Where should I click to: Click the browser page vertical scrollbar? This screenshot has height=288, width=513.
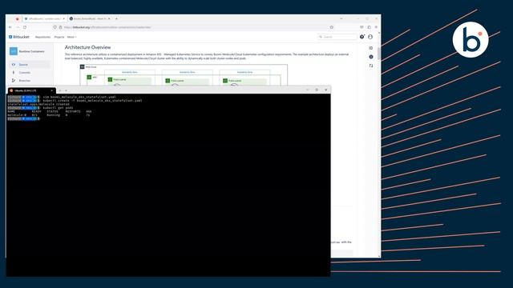(379, 54)
